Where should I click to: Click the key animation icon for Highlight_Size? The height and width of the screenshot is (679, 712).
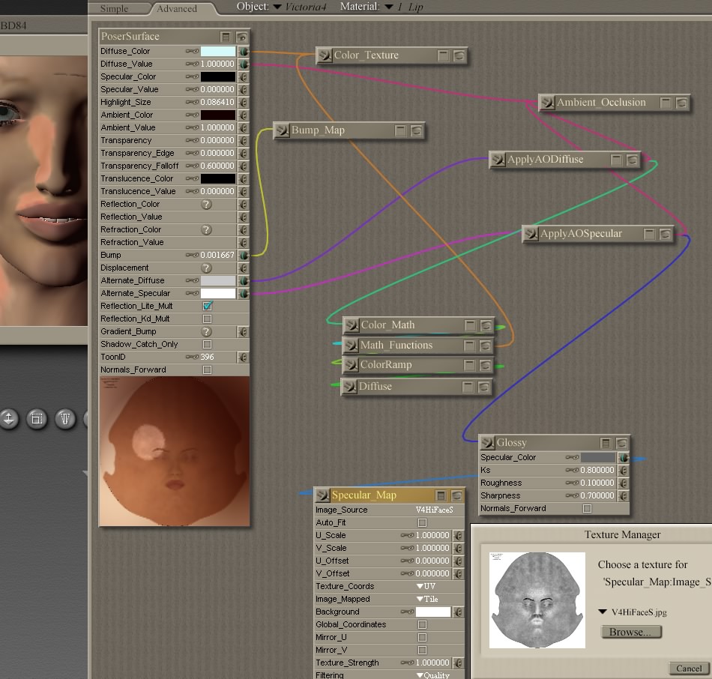(x=192, y=103)
